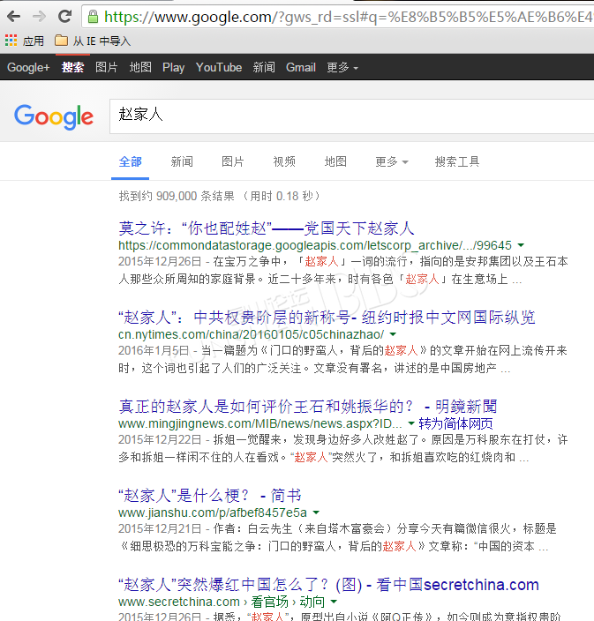Open “赵家人”是什么梗？ - 简书 result
The height and width of the screenshot is (621, 594).
coord(210,496)
